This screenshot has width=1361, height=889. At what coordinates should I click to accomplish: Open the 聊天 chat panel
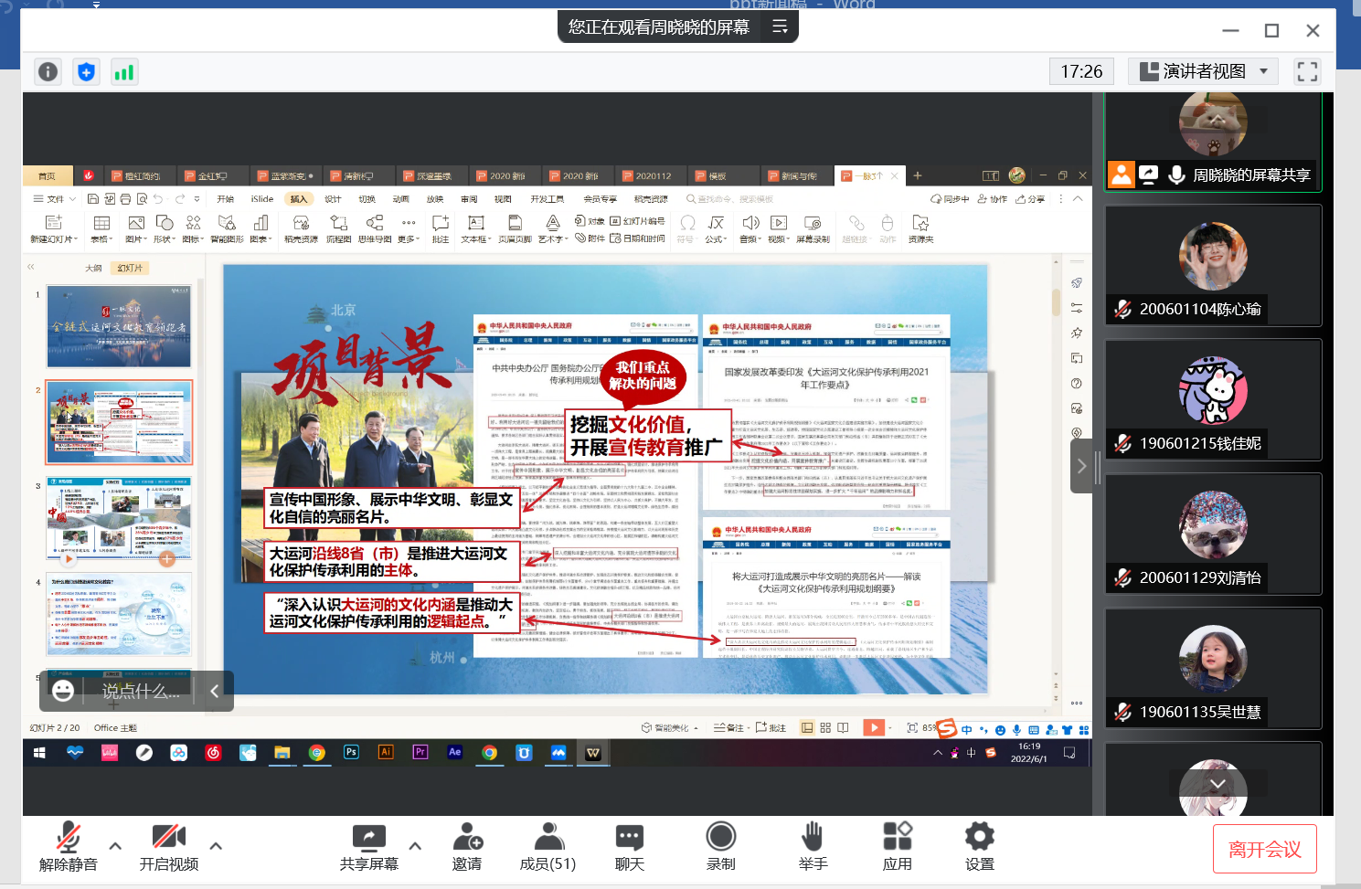[x=629, y=846]
